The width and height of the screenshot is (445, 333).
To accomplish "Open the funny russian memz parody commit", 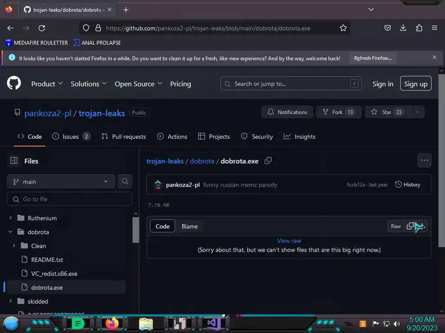I will [240, 185].
